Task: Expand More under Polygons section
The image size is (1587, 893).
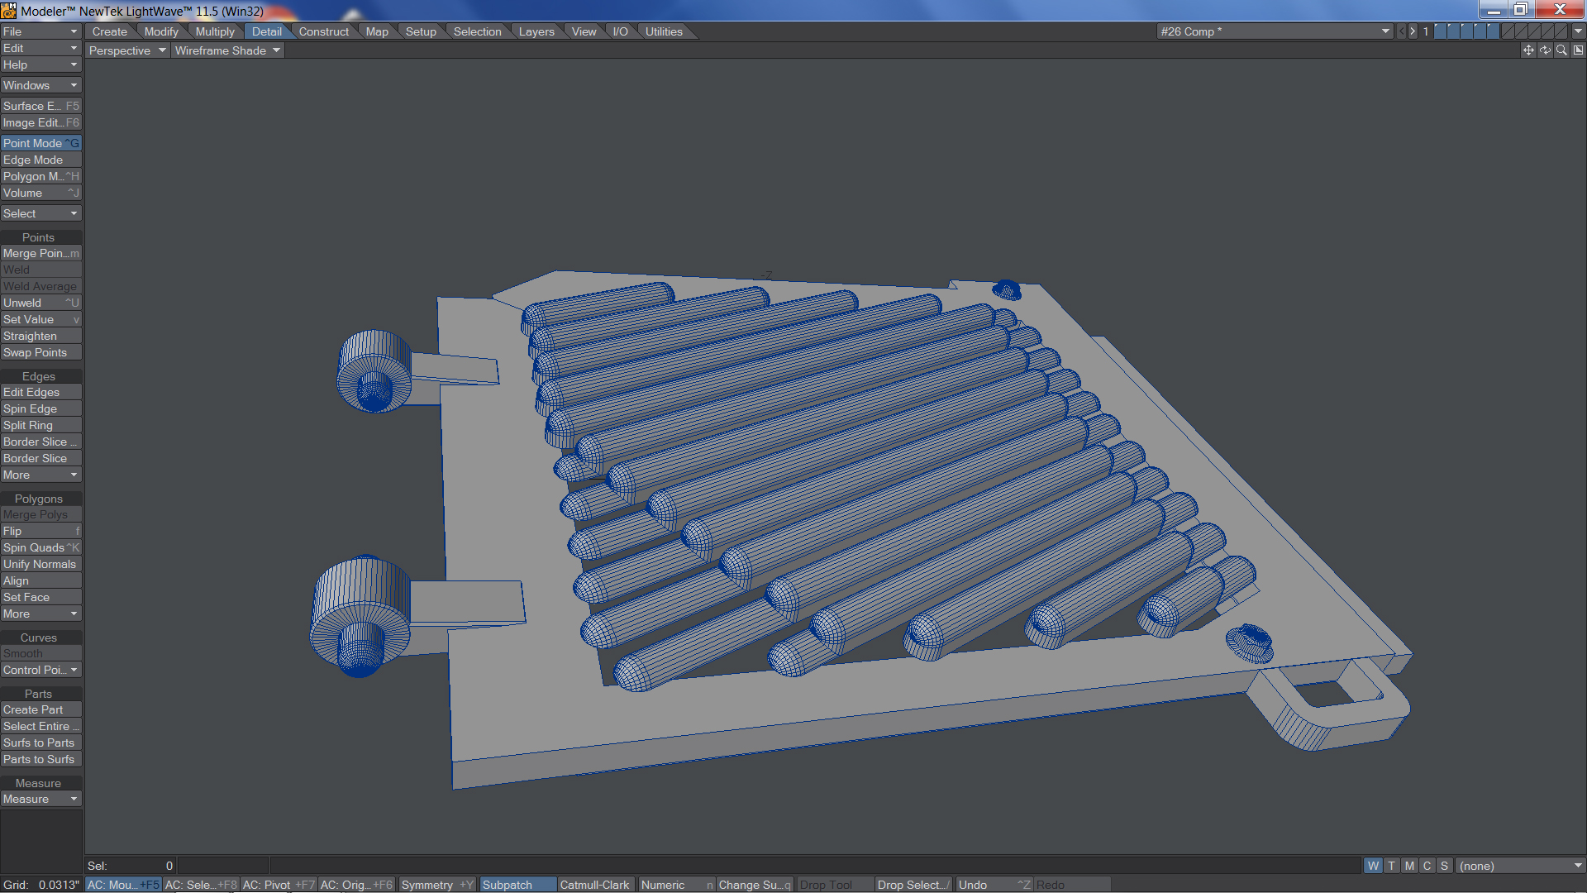Action: click(x=41, y=614)
